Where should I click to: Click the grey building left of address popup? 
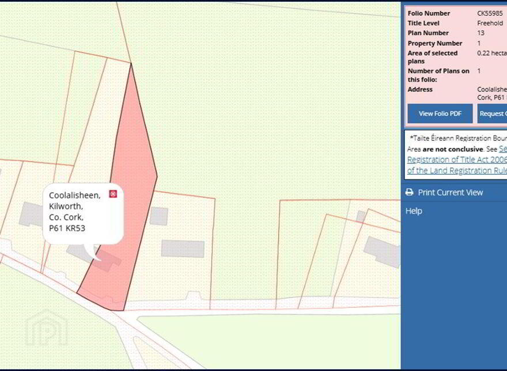31,215
